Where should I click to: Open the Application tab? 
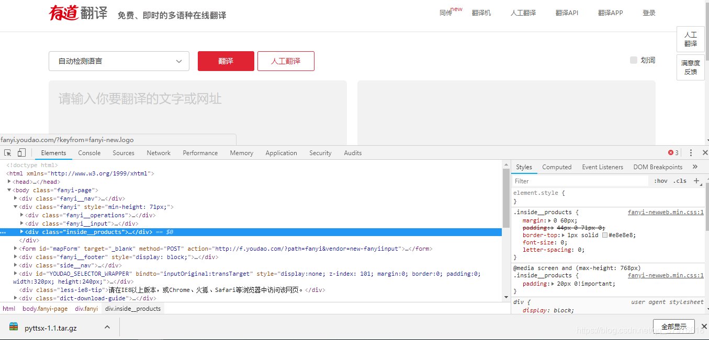click(x=281, y=153)
